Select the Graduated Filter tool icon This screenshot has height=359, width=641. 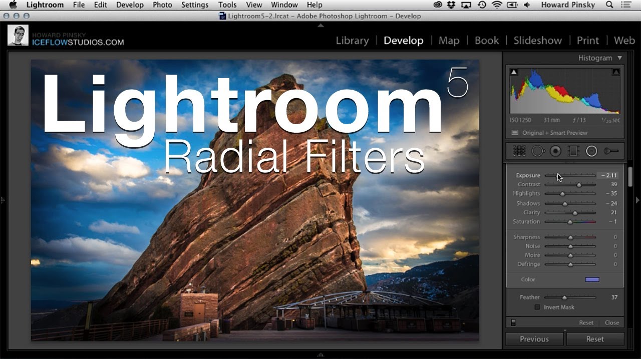tap(573, 151)
